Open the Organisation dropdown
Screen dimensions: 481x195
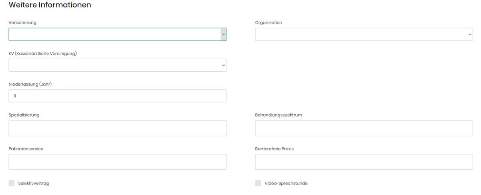tap(364, 34)
